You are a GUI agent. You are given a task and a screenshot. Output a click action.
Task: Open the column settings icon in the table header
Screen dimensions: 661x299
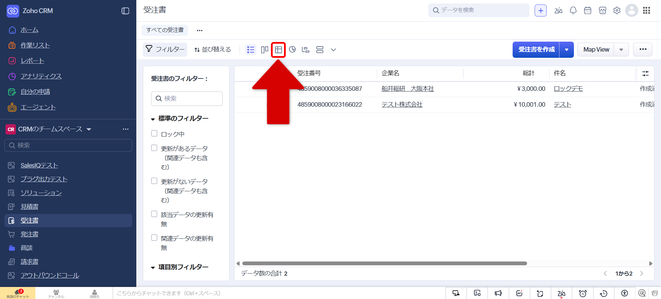[x=646, y=73]
